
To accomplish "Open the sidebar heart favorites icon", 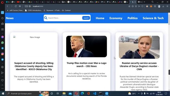I will click(x=2, y=80).
